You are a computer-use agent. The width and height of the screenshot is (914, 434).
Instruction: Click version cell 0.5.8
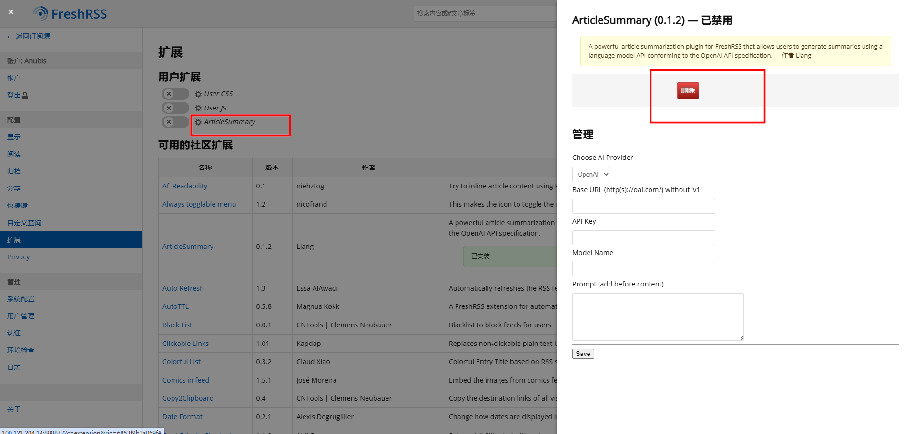[x=264, y=306]
